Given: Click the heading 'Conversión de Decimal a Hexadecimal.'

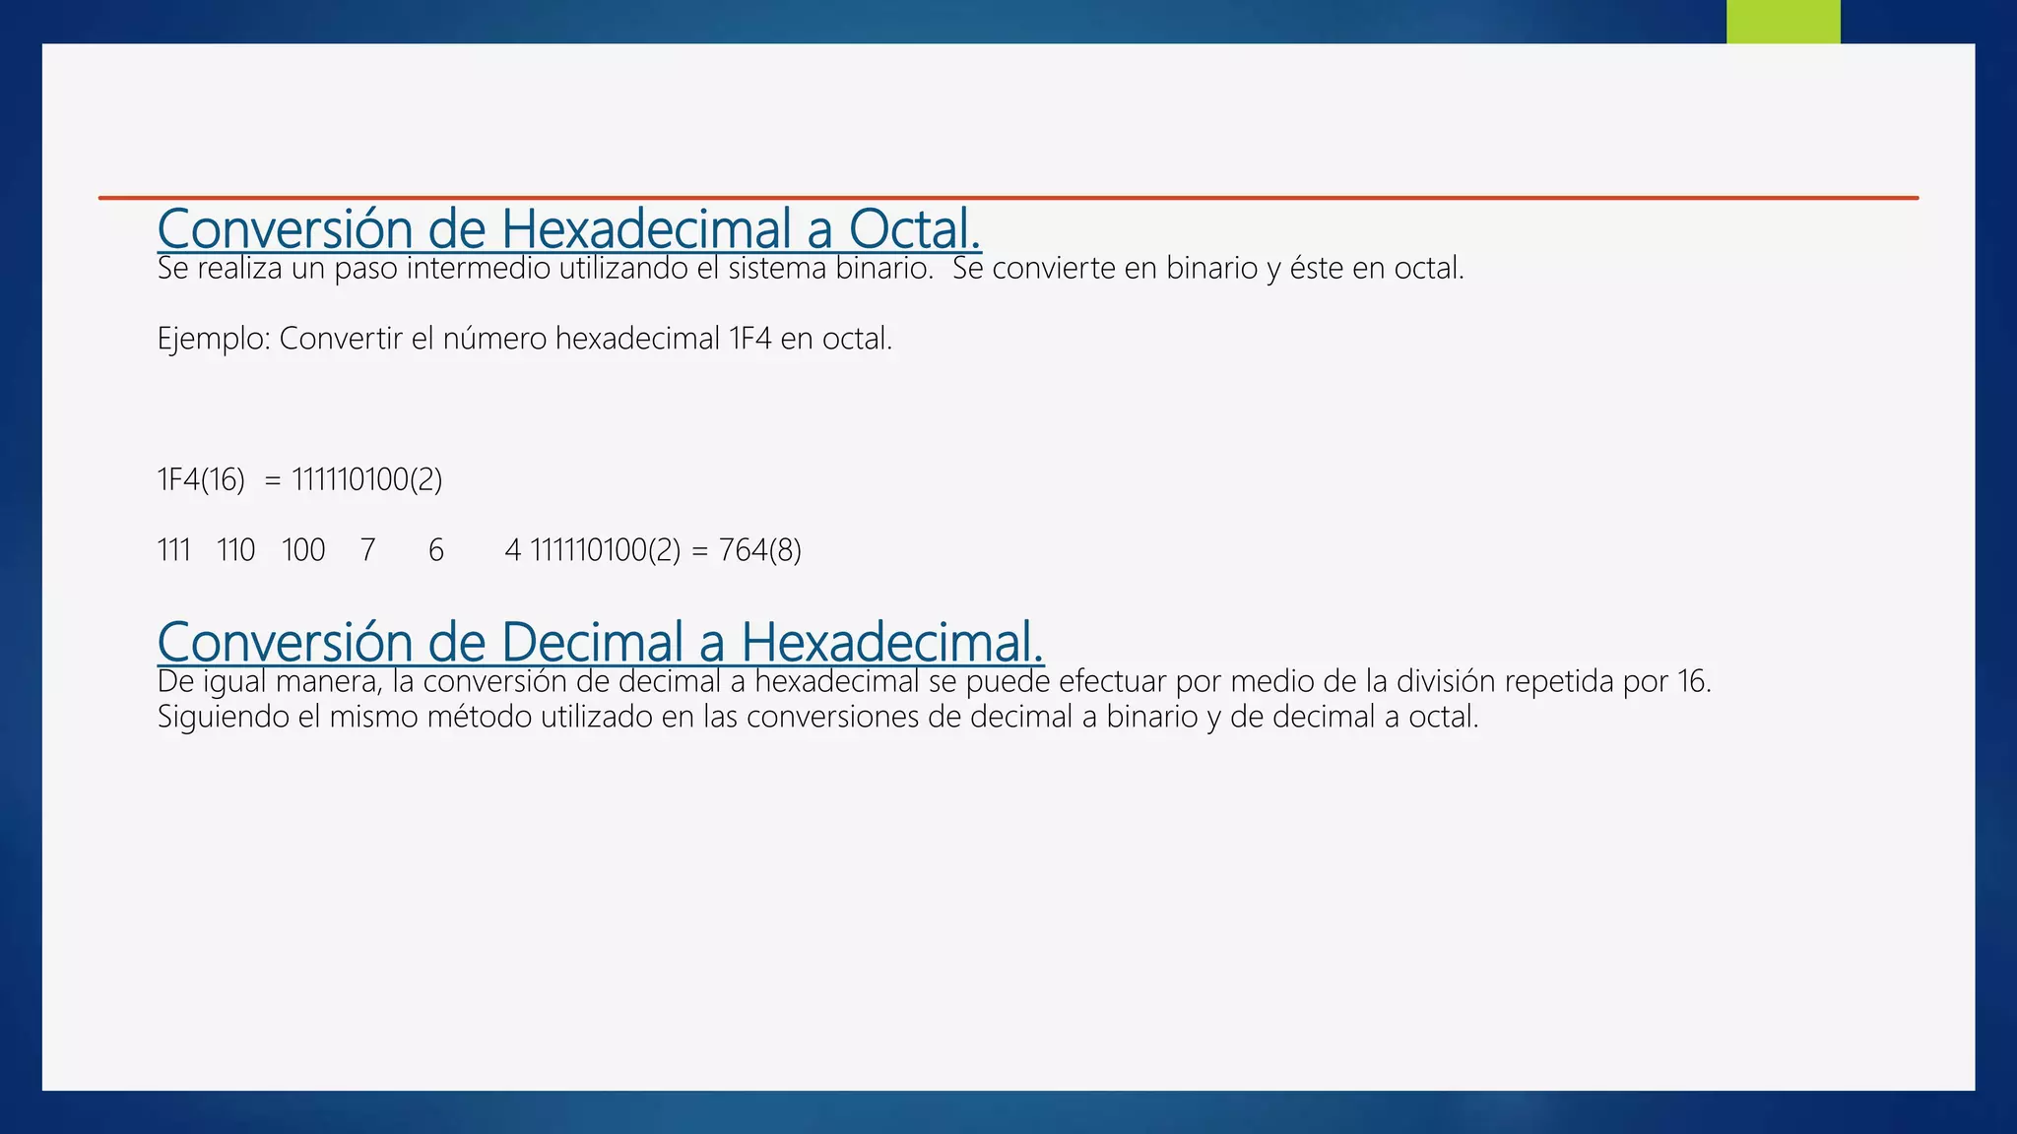Looking at the screenshot, I should [600, 642].
